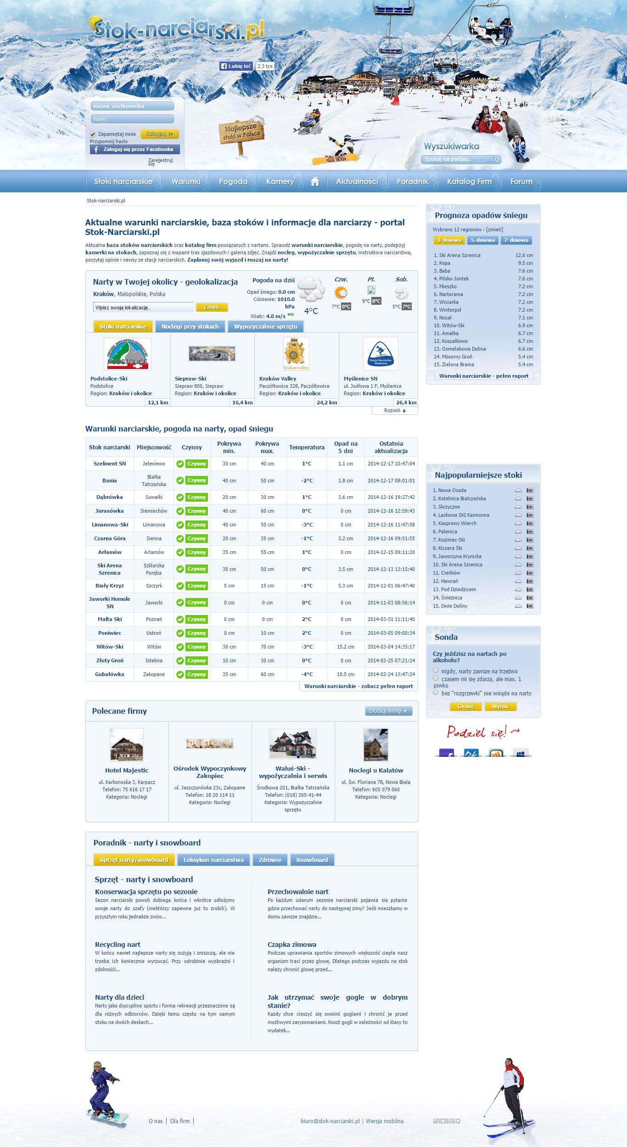Open Warunki narciarskie - zobacz pełen raport link
Image resolution: width=627 pixels, height=1147 pixels.
(358, 686)
